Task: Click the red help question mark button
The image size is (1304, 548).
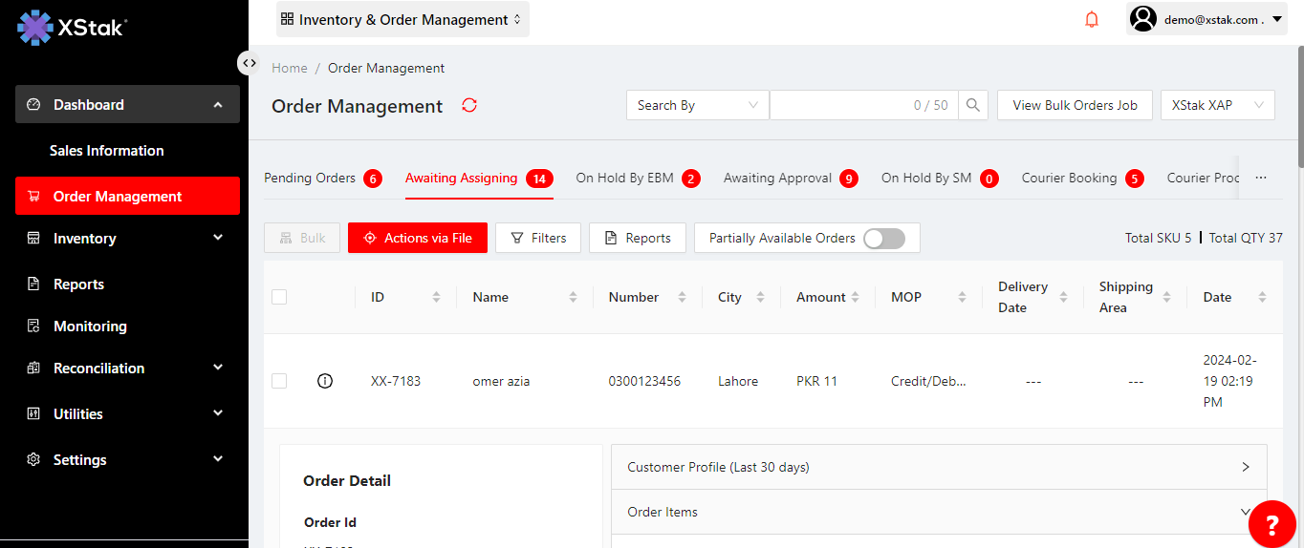Action: (x=1271, y=523)
